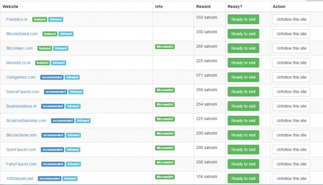Image resolution: width=323 pixels, height=185 pixels.
Task: Open the Freebitco.in website link
Action: 18,19
